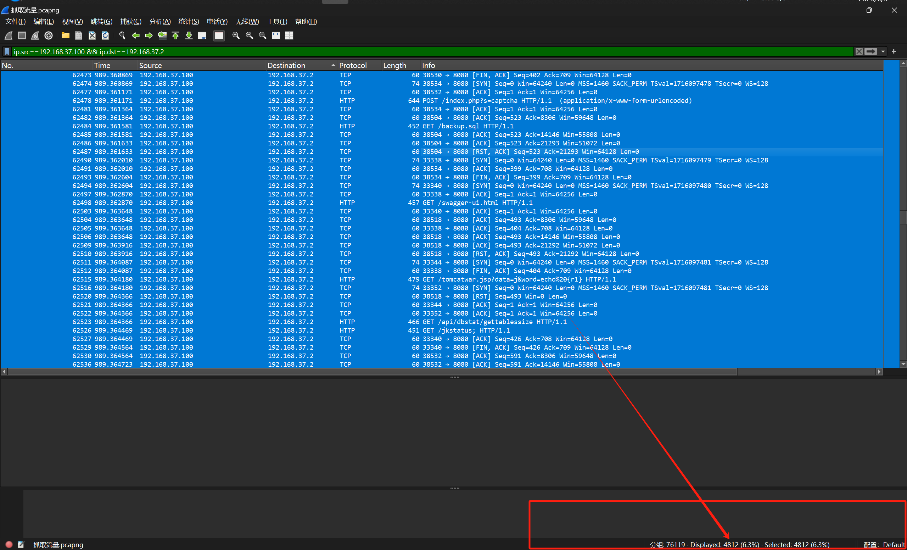Viewport: 907px width, 550px height.
Task: Click the find packet magnifier icon
Action: coord(122,35)
